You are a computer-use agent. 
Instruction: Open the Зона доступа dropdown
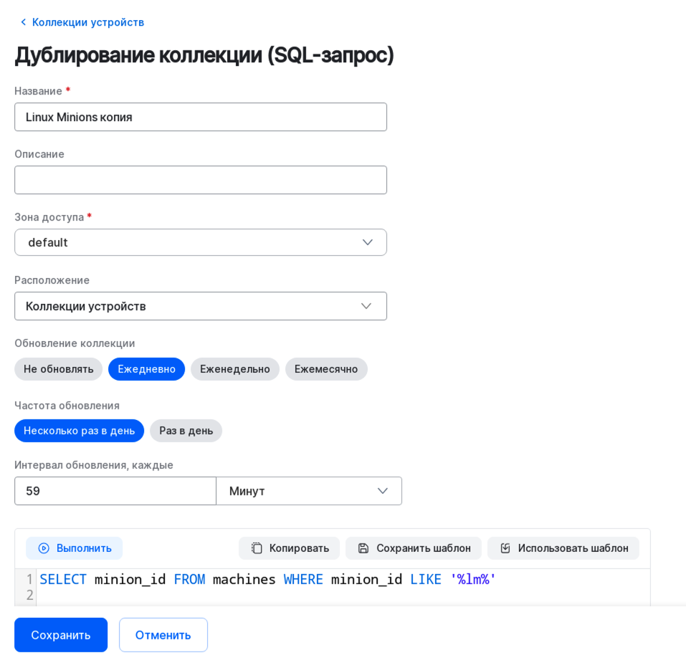pyautogui.click(x=201, y=242)
